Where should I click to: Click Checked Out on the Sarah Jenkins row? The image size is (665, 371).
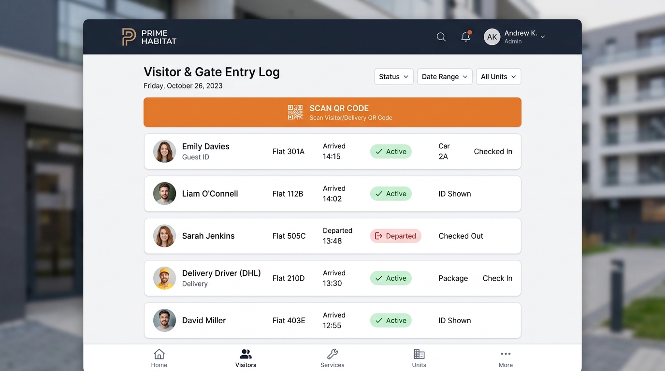[x=461, y=236]
